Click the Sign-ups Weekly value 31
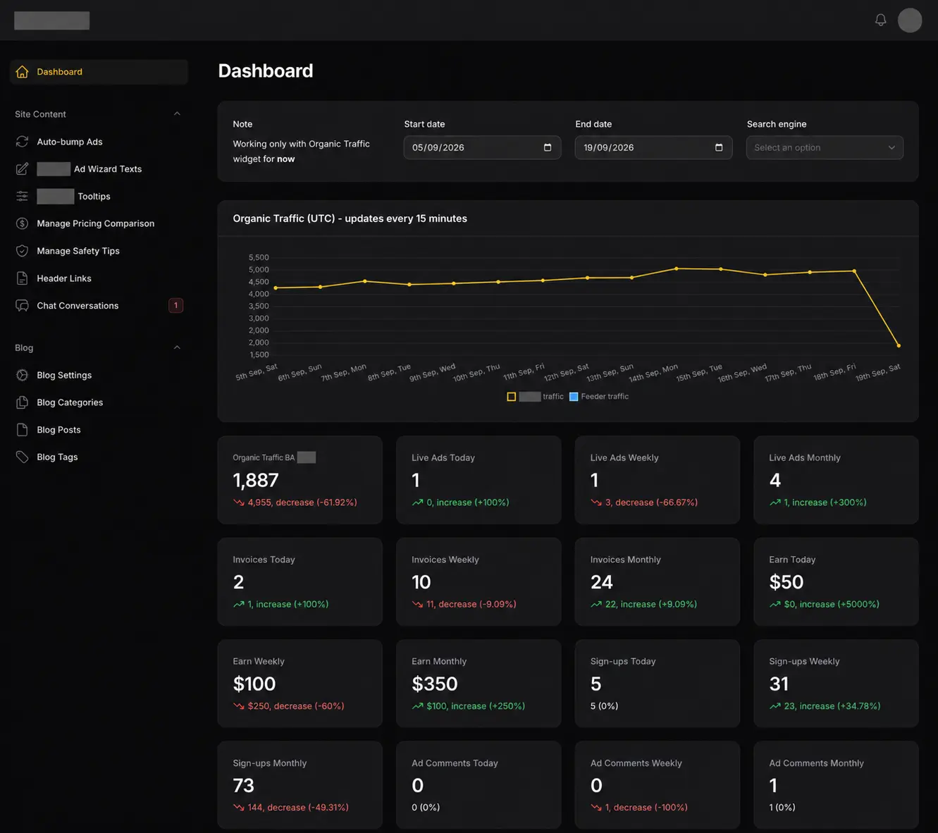 pos(779,684)
